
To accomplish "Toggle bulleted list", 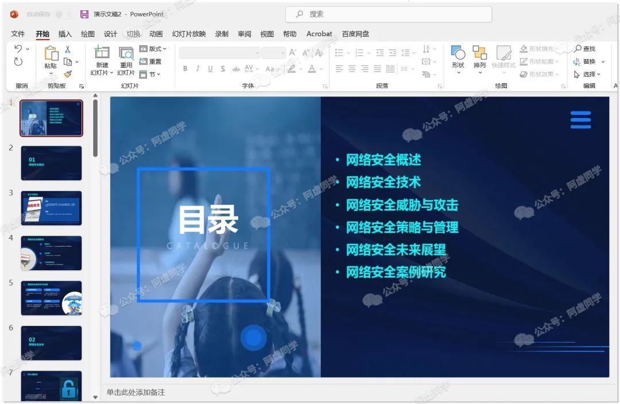I will coord(339,53).
